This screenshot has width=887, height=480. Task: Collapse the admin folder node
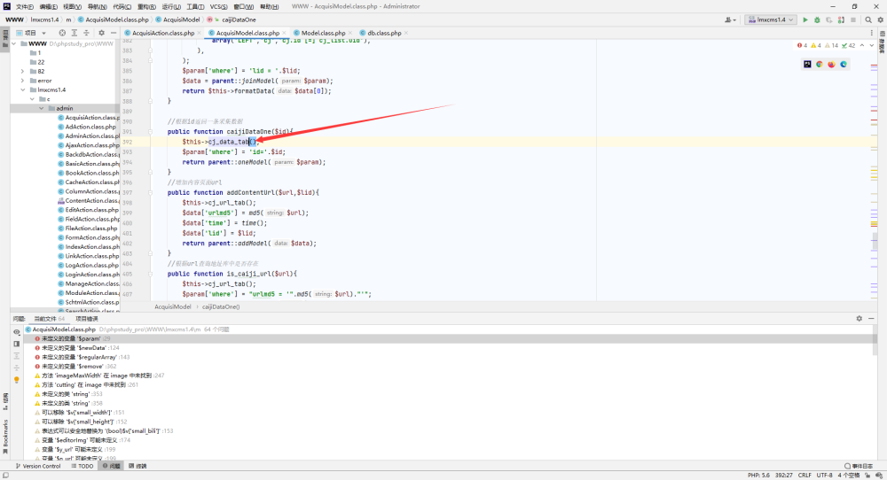[x=42, y=108]
